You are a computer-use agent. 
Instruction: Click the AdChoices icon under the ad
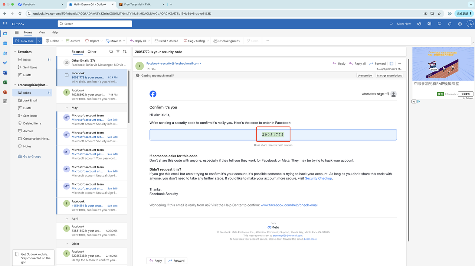419,101
